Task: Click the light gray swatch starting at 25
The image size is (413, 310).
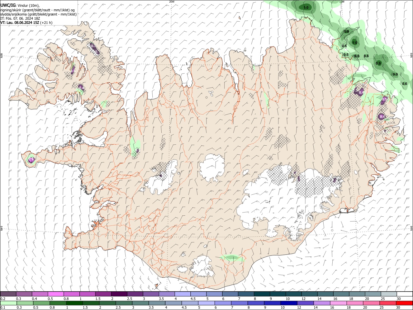Action: pos(388,294)
